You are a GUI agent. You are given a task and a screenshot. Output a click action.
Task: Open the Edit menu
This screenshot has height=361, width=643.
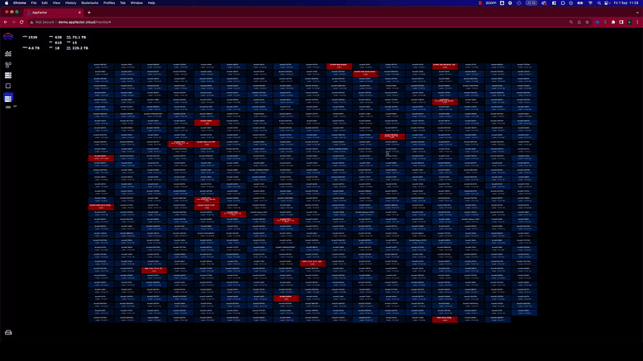click(x=45, y=3)
